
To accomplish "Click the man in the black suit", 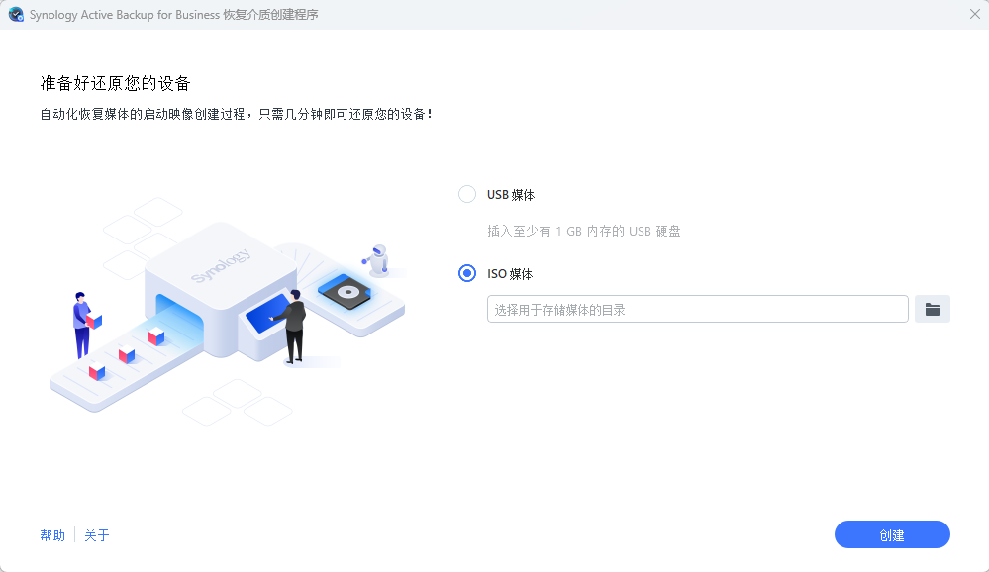I will pyautogui.click(x=293, y=327).
